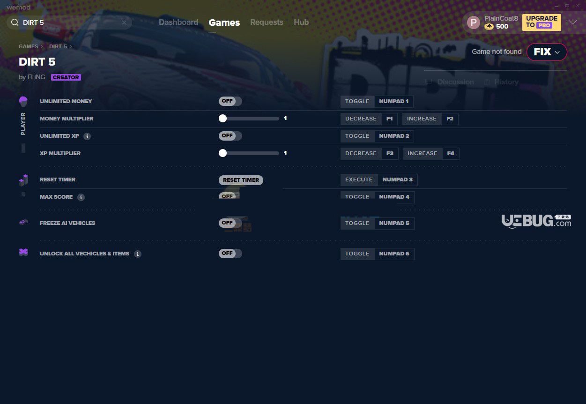Screen dimensions: 586x404
Task: Click the NUMPAD 2 hotkey for Unlimited XP
Action: (394, 136)
